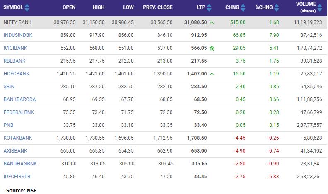Open the PNB stock link
This screenshot has width=328, height=194.
click(8, 125)
